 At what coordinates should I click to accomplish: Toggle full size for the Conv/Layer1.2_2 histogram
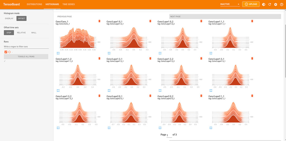[160, 90]
